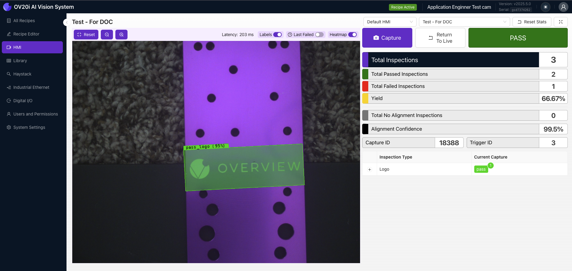Collapse the sidebar with the chevron arrow
The image size is (572, 271).
66,22
